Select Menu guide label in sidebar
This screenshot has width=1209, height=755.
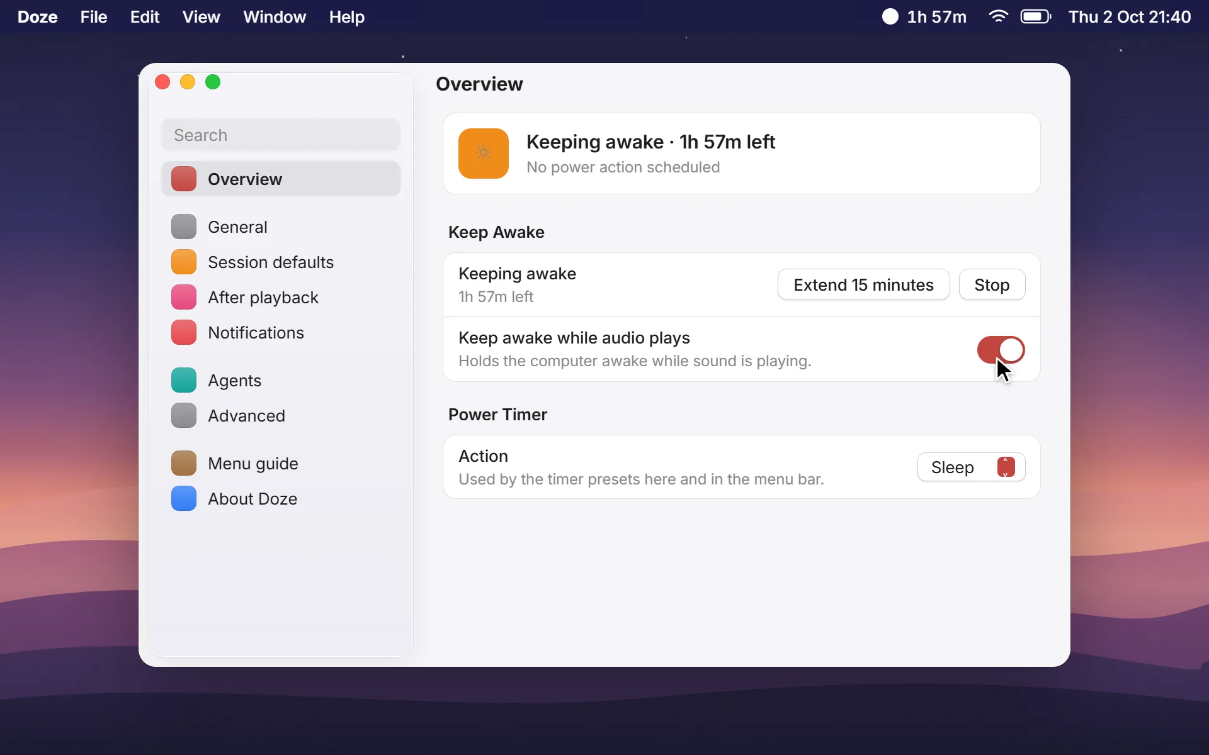253,463
